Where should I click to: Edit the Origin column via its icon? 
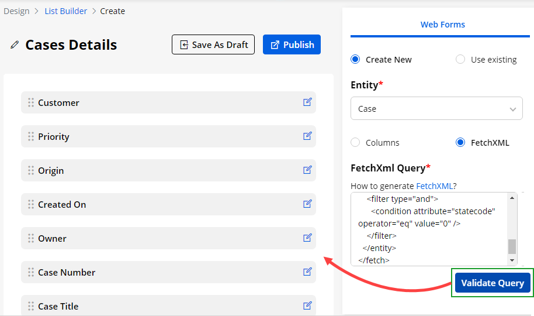307,170
